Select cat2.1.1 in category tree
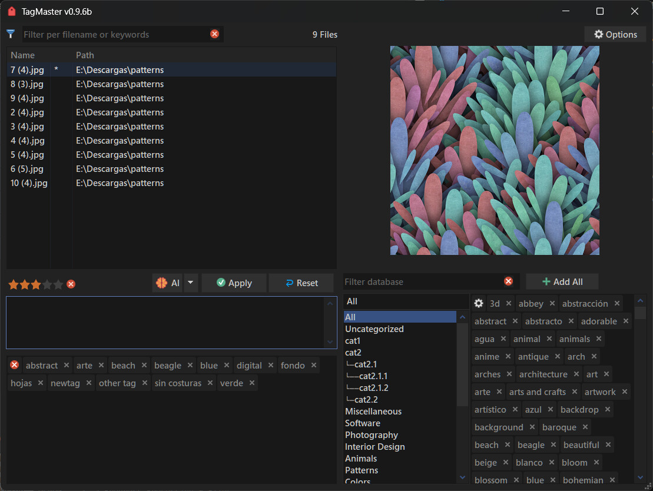 373,376
